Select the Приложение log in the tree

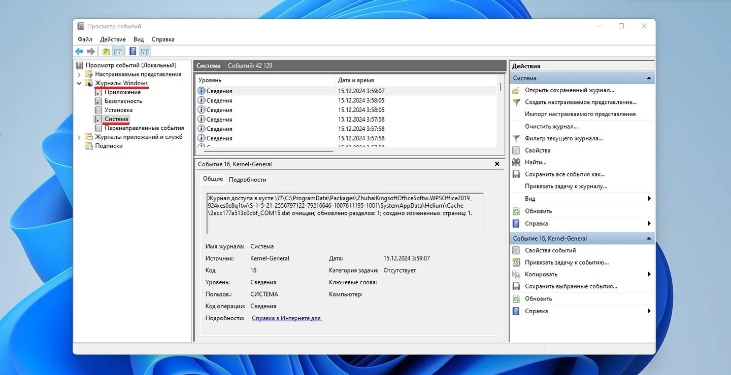coord(122,92)
